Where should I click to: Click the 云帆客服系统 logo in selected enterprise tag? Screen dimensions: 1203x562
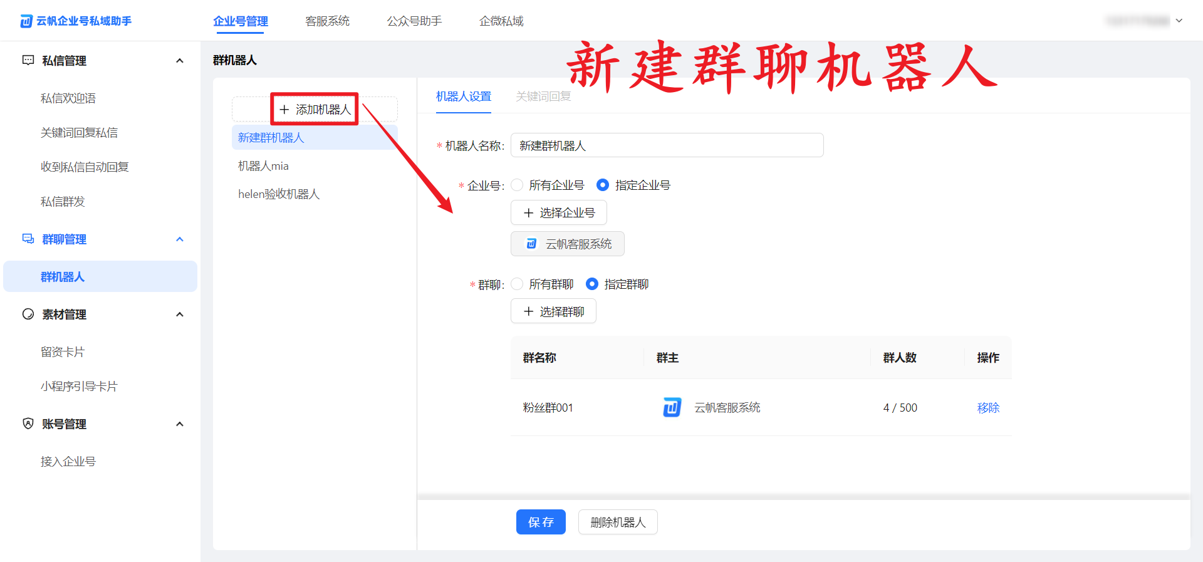[x=531, y=244]
